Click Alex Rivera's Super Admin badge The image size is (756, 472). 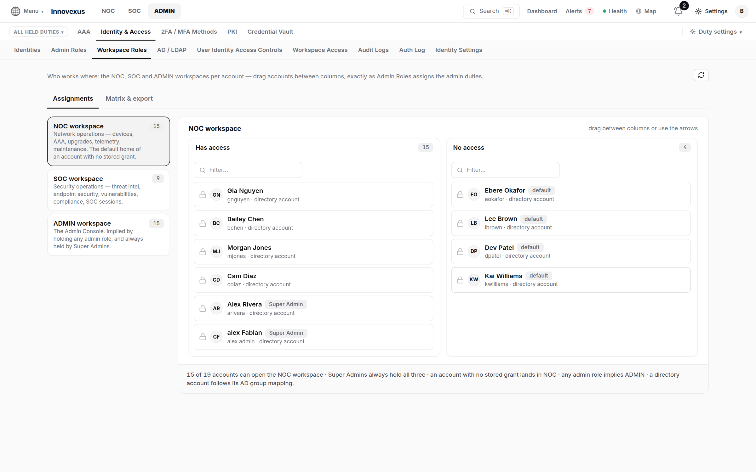(x=286, y=304)
